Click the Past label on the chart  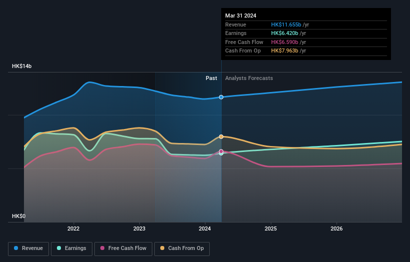click(211, 78)
